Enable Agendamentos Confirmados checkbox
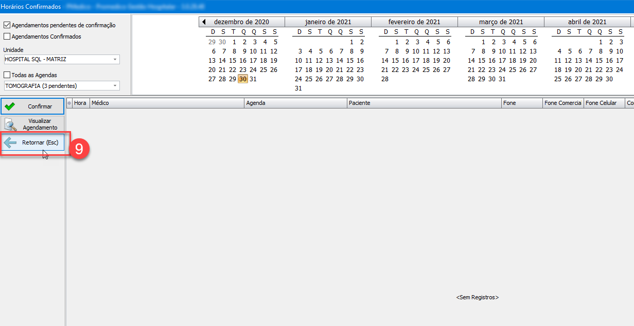Screen dimensions: 634x326 pos(7,37)
